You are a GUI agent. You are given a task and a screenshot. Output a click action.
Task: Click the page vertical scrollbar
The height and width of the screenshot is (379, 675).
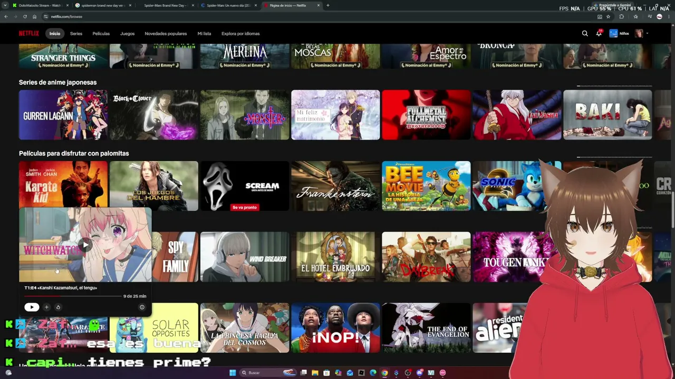pos(673,211)
